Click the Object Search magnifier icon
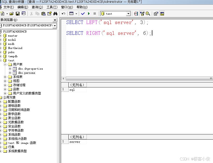Viewport: 213px width, 163px height. (x=148, y=14)
